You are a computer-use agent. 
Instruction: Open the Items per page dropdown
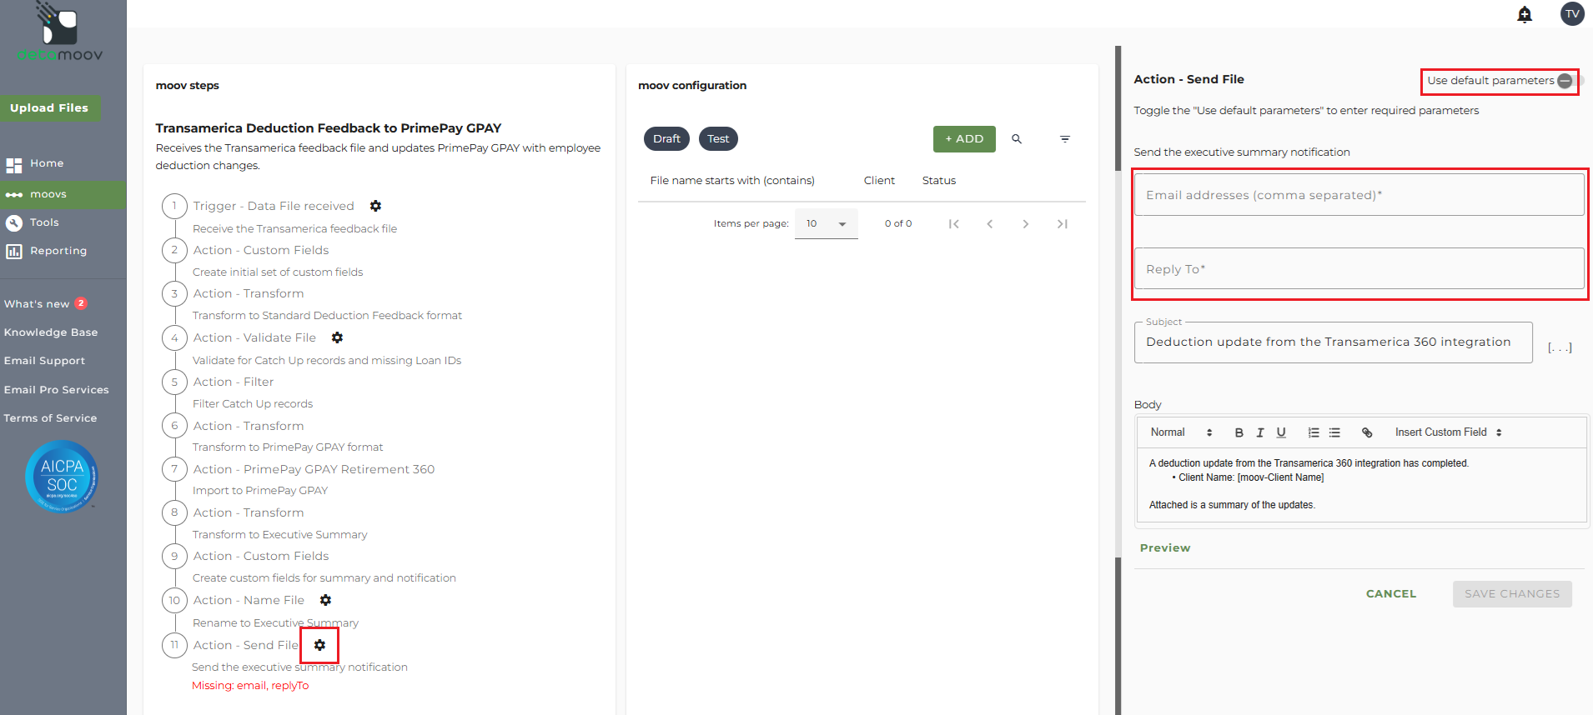tap(826, 223)
